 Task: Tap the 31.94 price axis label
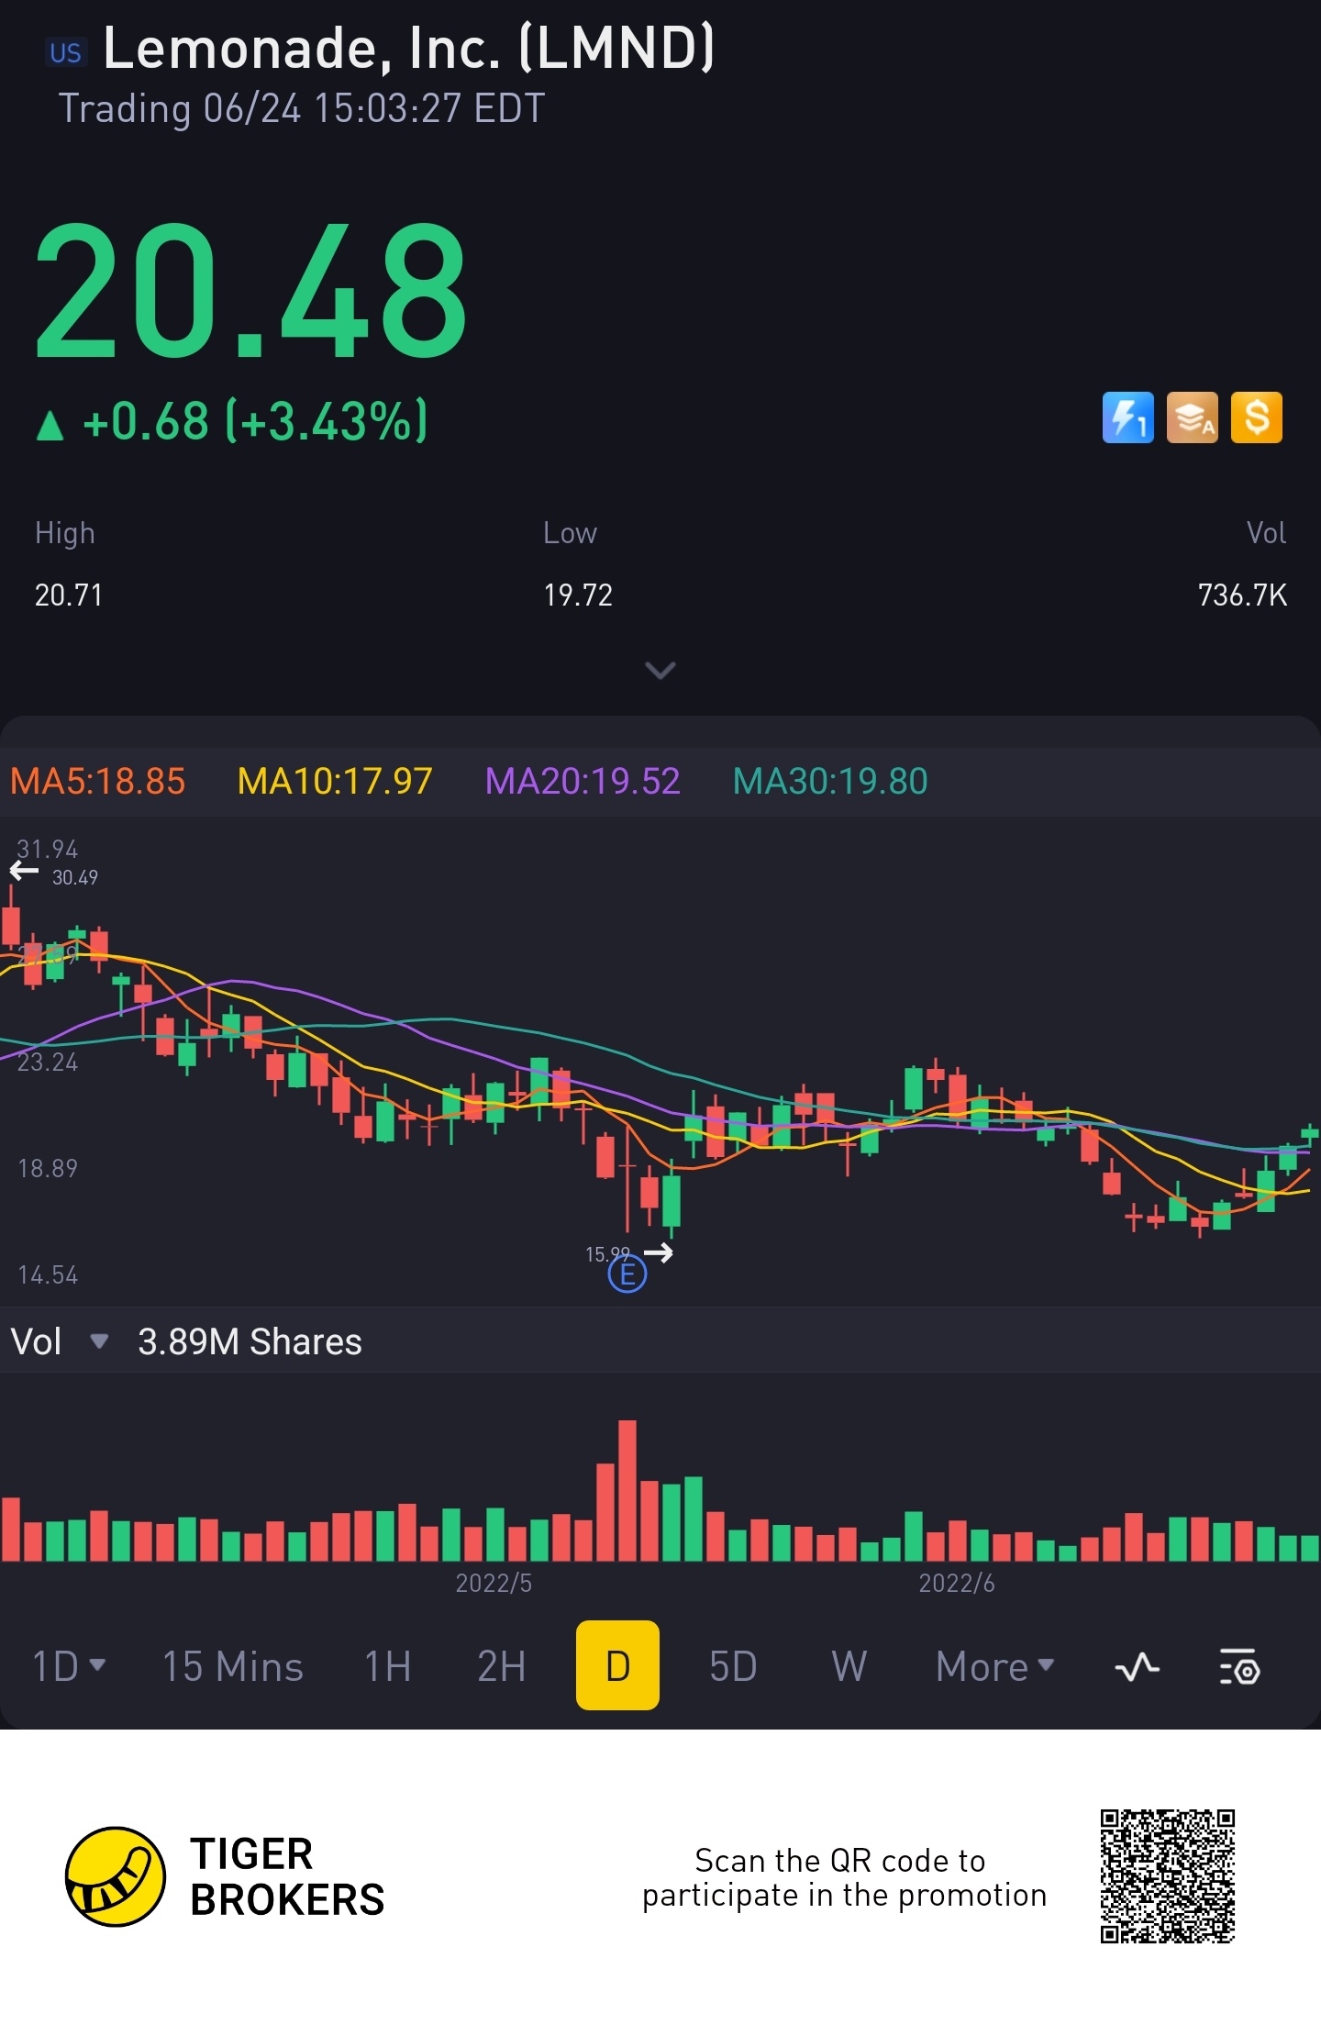coord(48,849)
